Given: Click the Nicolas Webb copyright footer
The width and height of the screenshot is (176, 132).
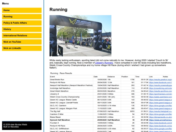Looking at the screenshot, I should point(22,125).
